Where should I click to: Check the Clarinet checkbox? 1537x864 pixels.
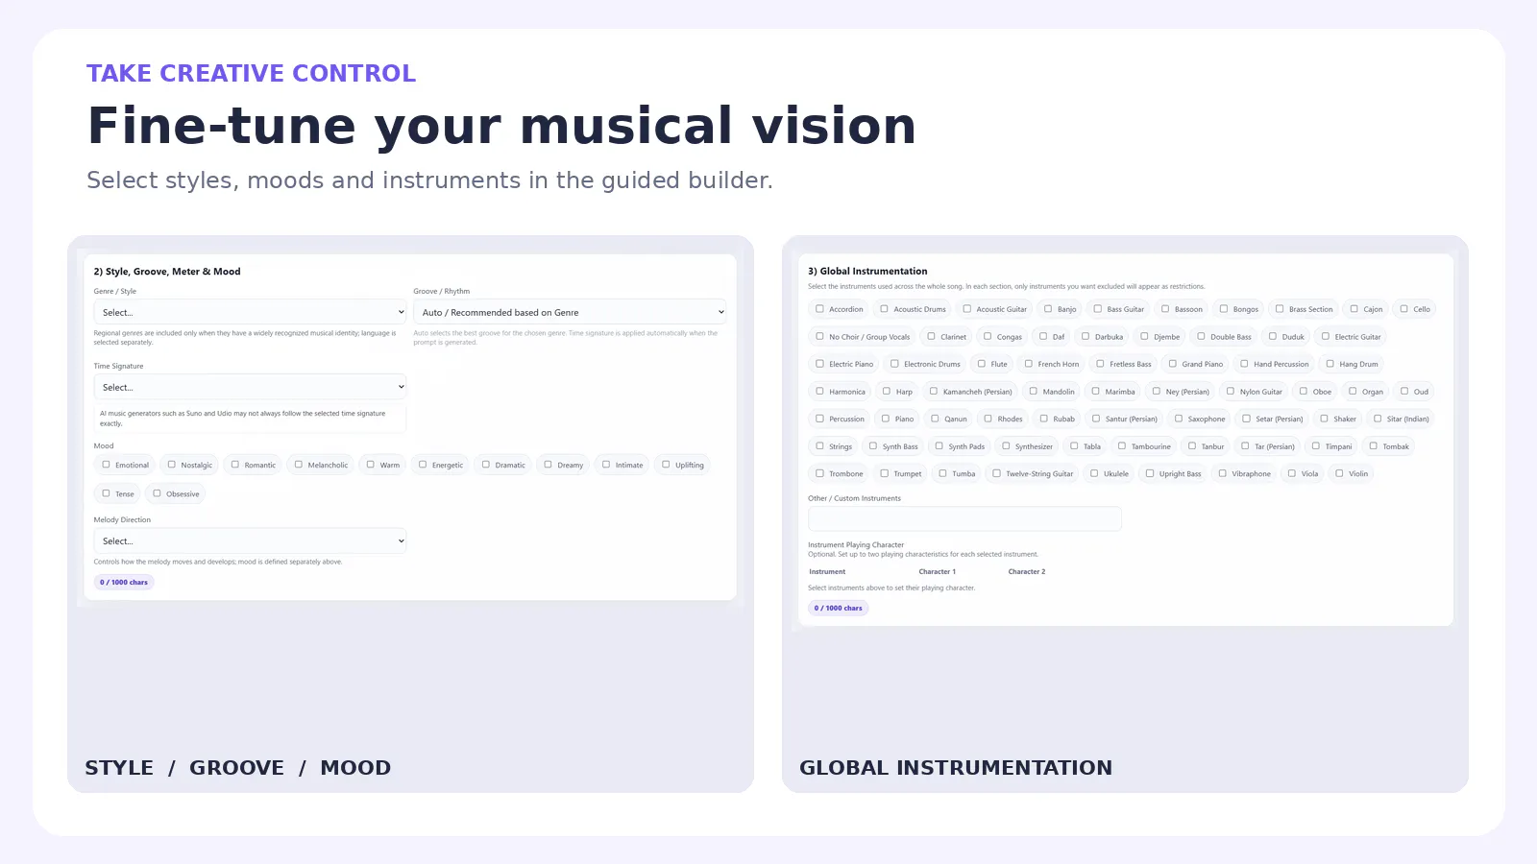click(932, 336)
